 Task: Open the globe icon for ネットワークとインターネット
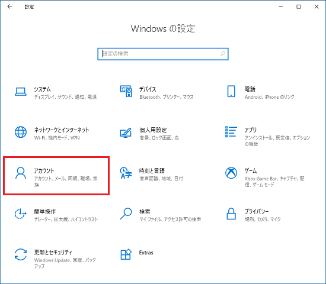coord(21,132)
